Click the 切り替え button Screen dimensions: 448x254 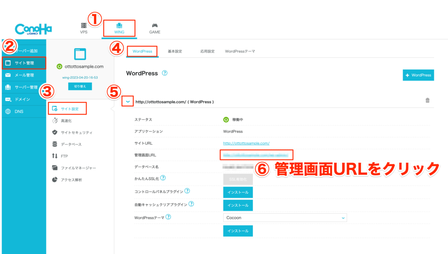pos(80,86)
